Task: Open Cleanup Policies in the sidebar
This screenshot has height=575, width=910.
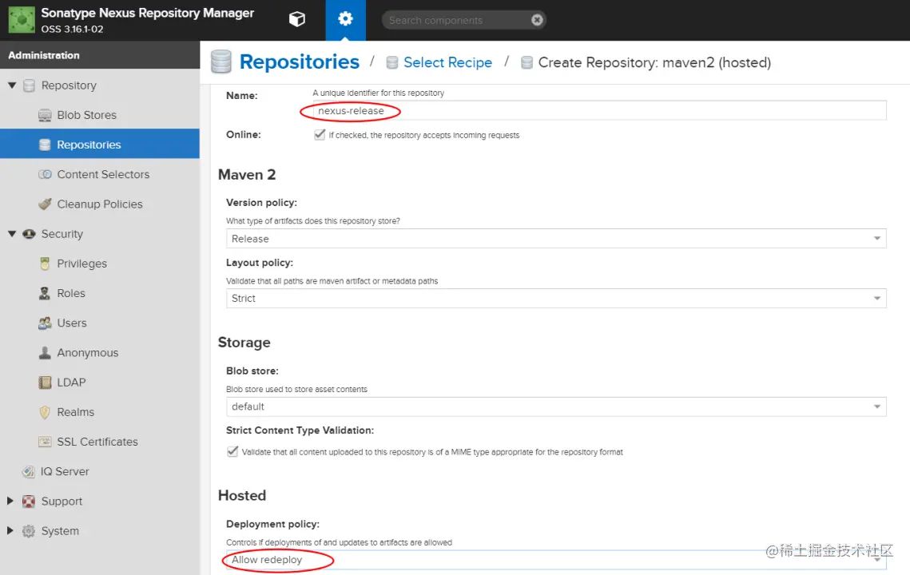Action: pos(100,204)
